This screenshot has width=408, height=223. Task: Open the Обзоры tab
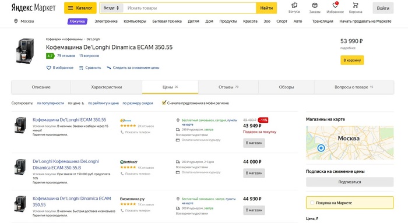286,87
